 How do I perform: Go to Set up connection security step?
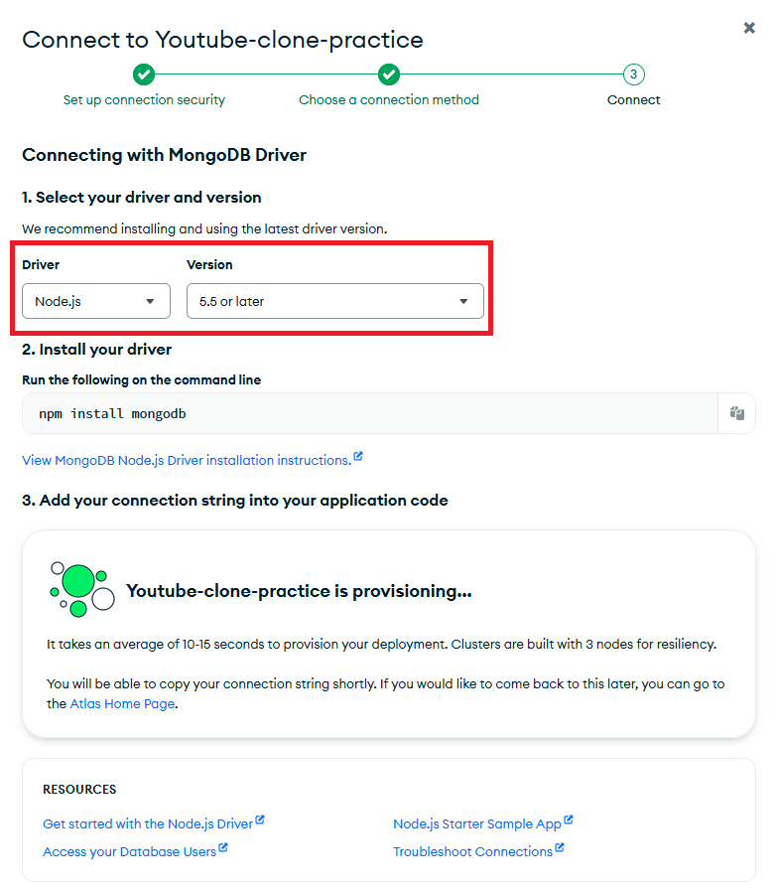tap(144, 99)
